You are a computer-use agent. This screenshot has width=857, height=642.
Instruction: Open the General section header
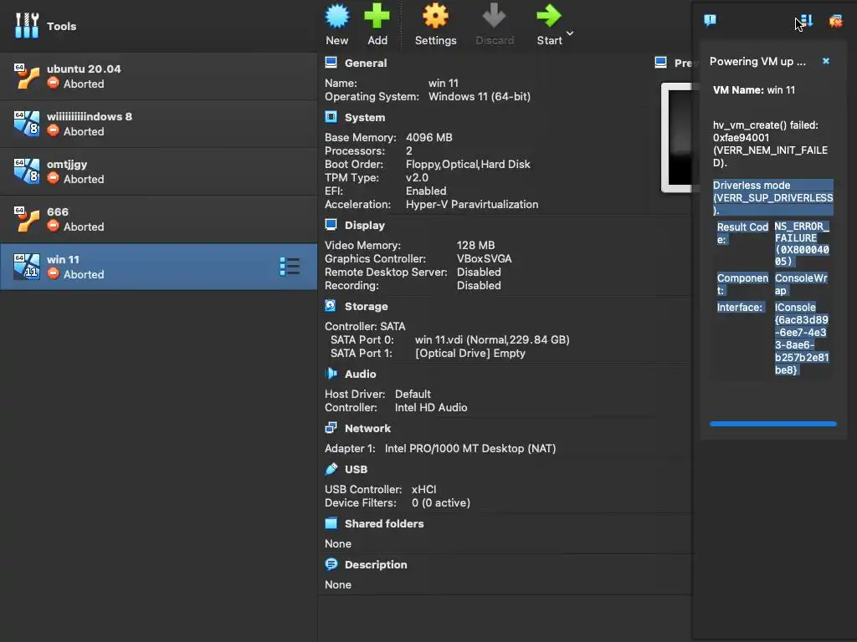point(366,63)
